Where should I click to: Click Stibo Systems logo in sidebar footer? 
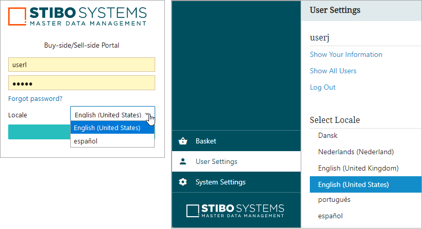click(235, 211)
